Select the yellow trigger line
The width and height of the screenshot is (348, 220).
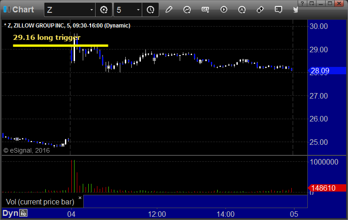pos(60,45)
